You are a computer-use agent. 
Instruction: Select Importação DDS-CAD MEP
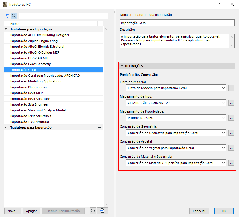[54, 58]
